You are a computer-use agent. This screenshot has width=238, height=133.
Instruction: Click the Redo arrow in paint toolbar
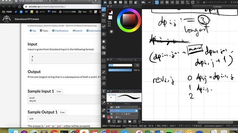[x=149, y=2]
